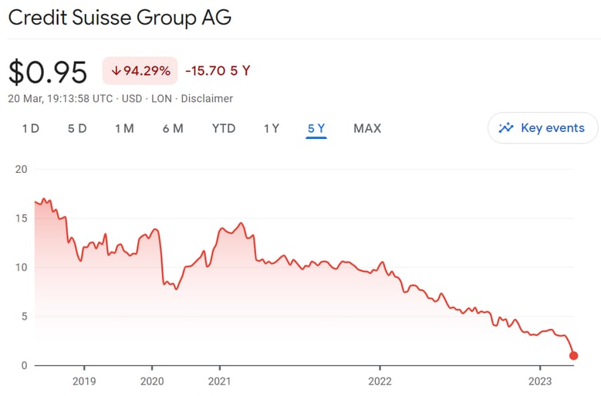The image size is (601, 396).
Task: Click the 2023 label on the x-axis
Action: (x=539, y=381)
